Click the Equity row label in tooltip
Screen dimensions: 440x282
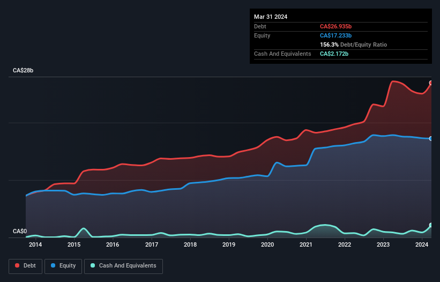(262, 35)
